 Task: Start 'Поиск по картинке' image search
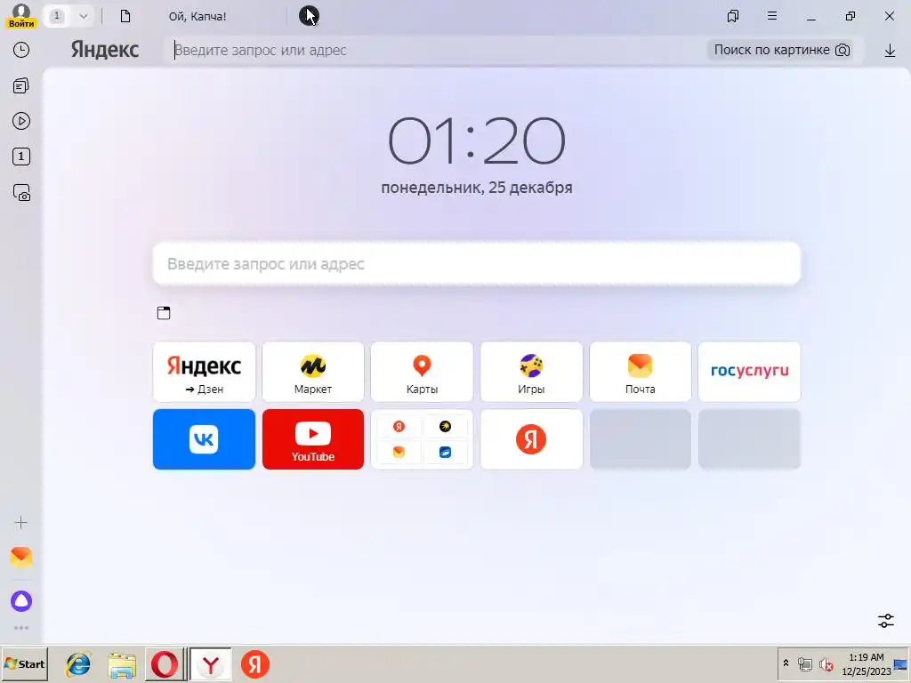pyautogui.click(x=781, y=50)
